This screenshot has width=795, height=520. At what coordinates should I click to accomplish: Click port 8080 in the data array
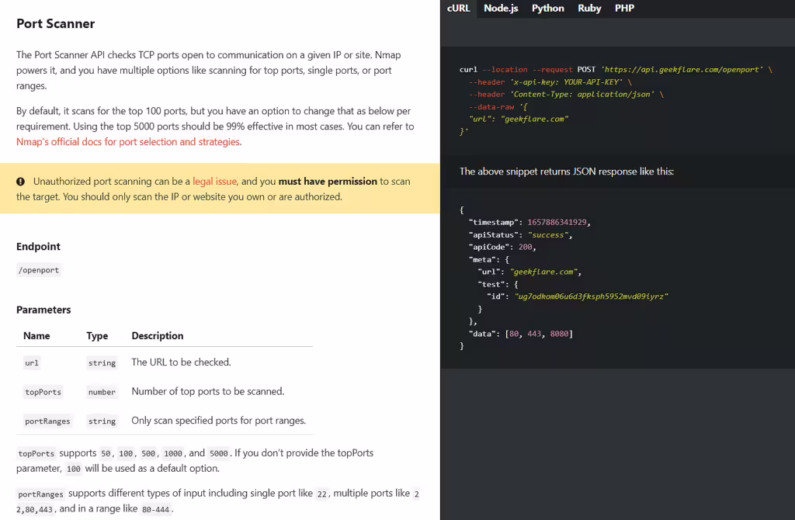click(x=559, y=334)
